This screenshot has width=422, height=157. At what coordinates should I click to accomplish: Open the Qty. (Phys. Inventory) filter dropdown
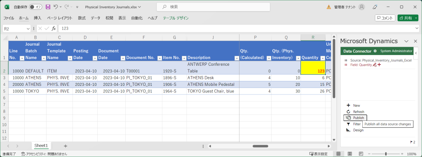298,58
